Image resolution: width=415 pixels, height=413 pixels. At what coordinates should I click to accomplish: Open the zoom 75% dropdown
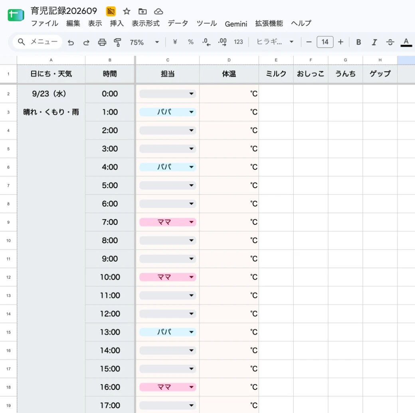click(144, 42)
